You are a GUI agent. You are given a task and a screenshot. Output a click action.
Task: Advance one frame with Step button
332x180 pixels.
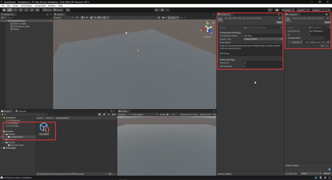tap(168, 10)
